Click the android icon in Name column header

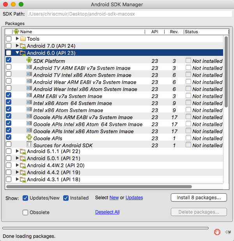coord(16,32)
